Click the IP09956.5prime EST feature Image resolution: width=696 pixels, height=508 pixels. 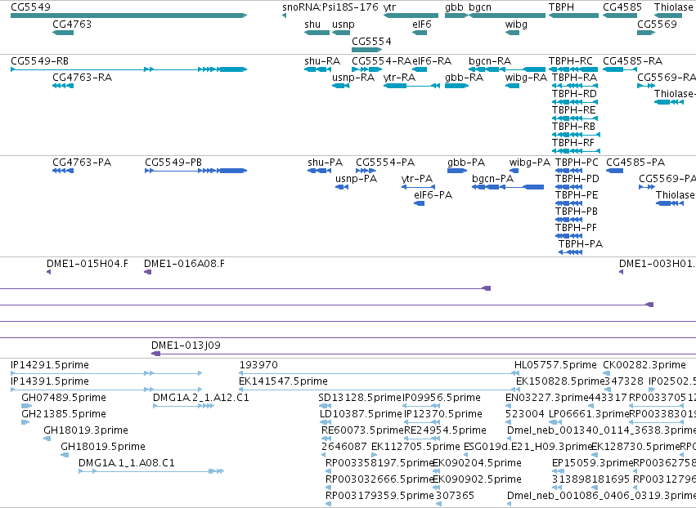point(421,406)
